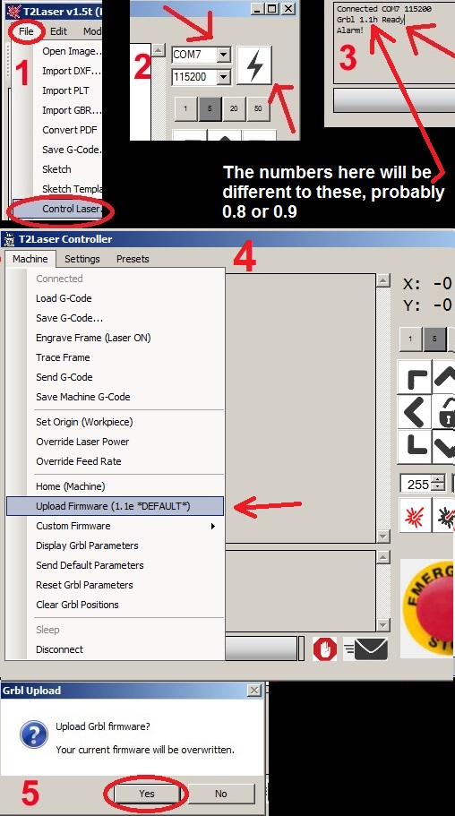Select the 20 step size toggle button
Image resolution: width=455 pixels, height=816 pixels.
234,108
